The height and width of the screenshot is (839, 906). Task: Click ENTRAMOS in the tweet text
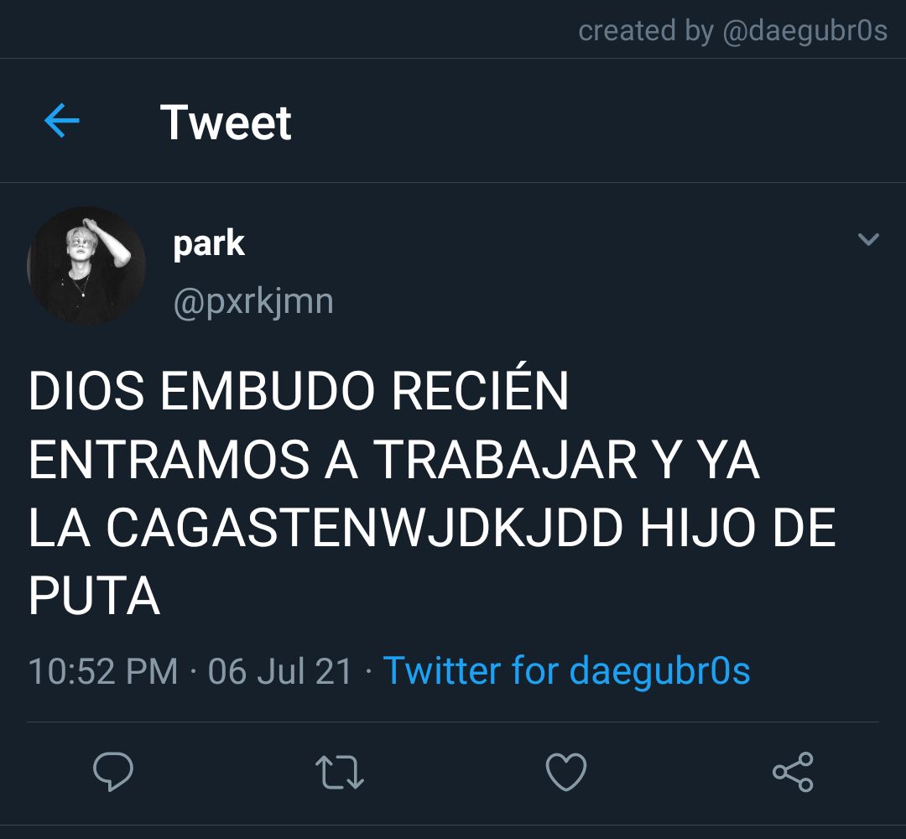pos(169,460)
